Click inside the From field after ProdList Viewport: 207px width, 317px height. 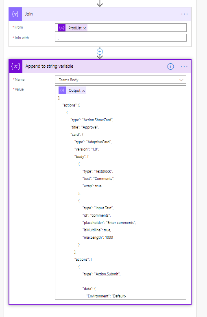coord(137,28)
